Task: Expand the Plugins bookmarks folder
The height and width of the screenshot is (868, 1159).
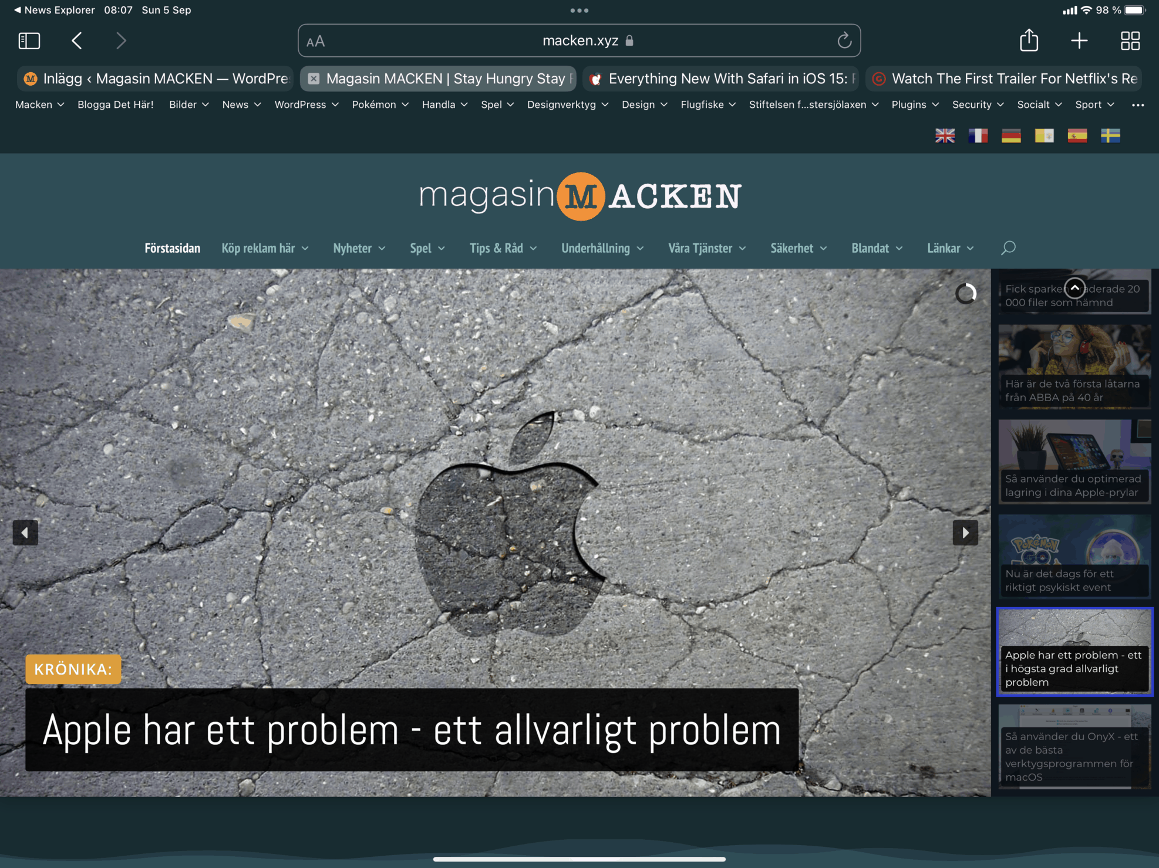Action: [x=915, y=104]
